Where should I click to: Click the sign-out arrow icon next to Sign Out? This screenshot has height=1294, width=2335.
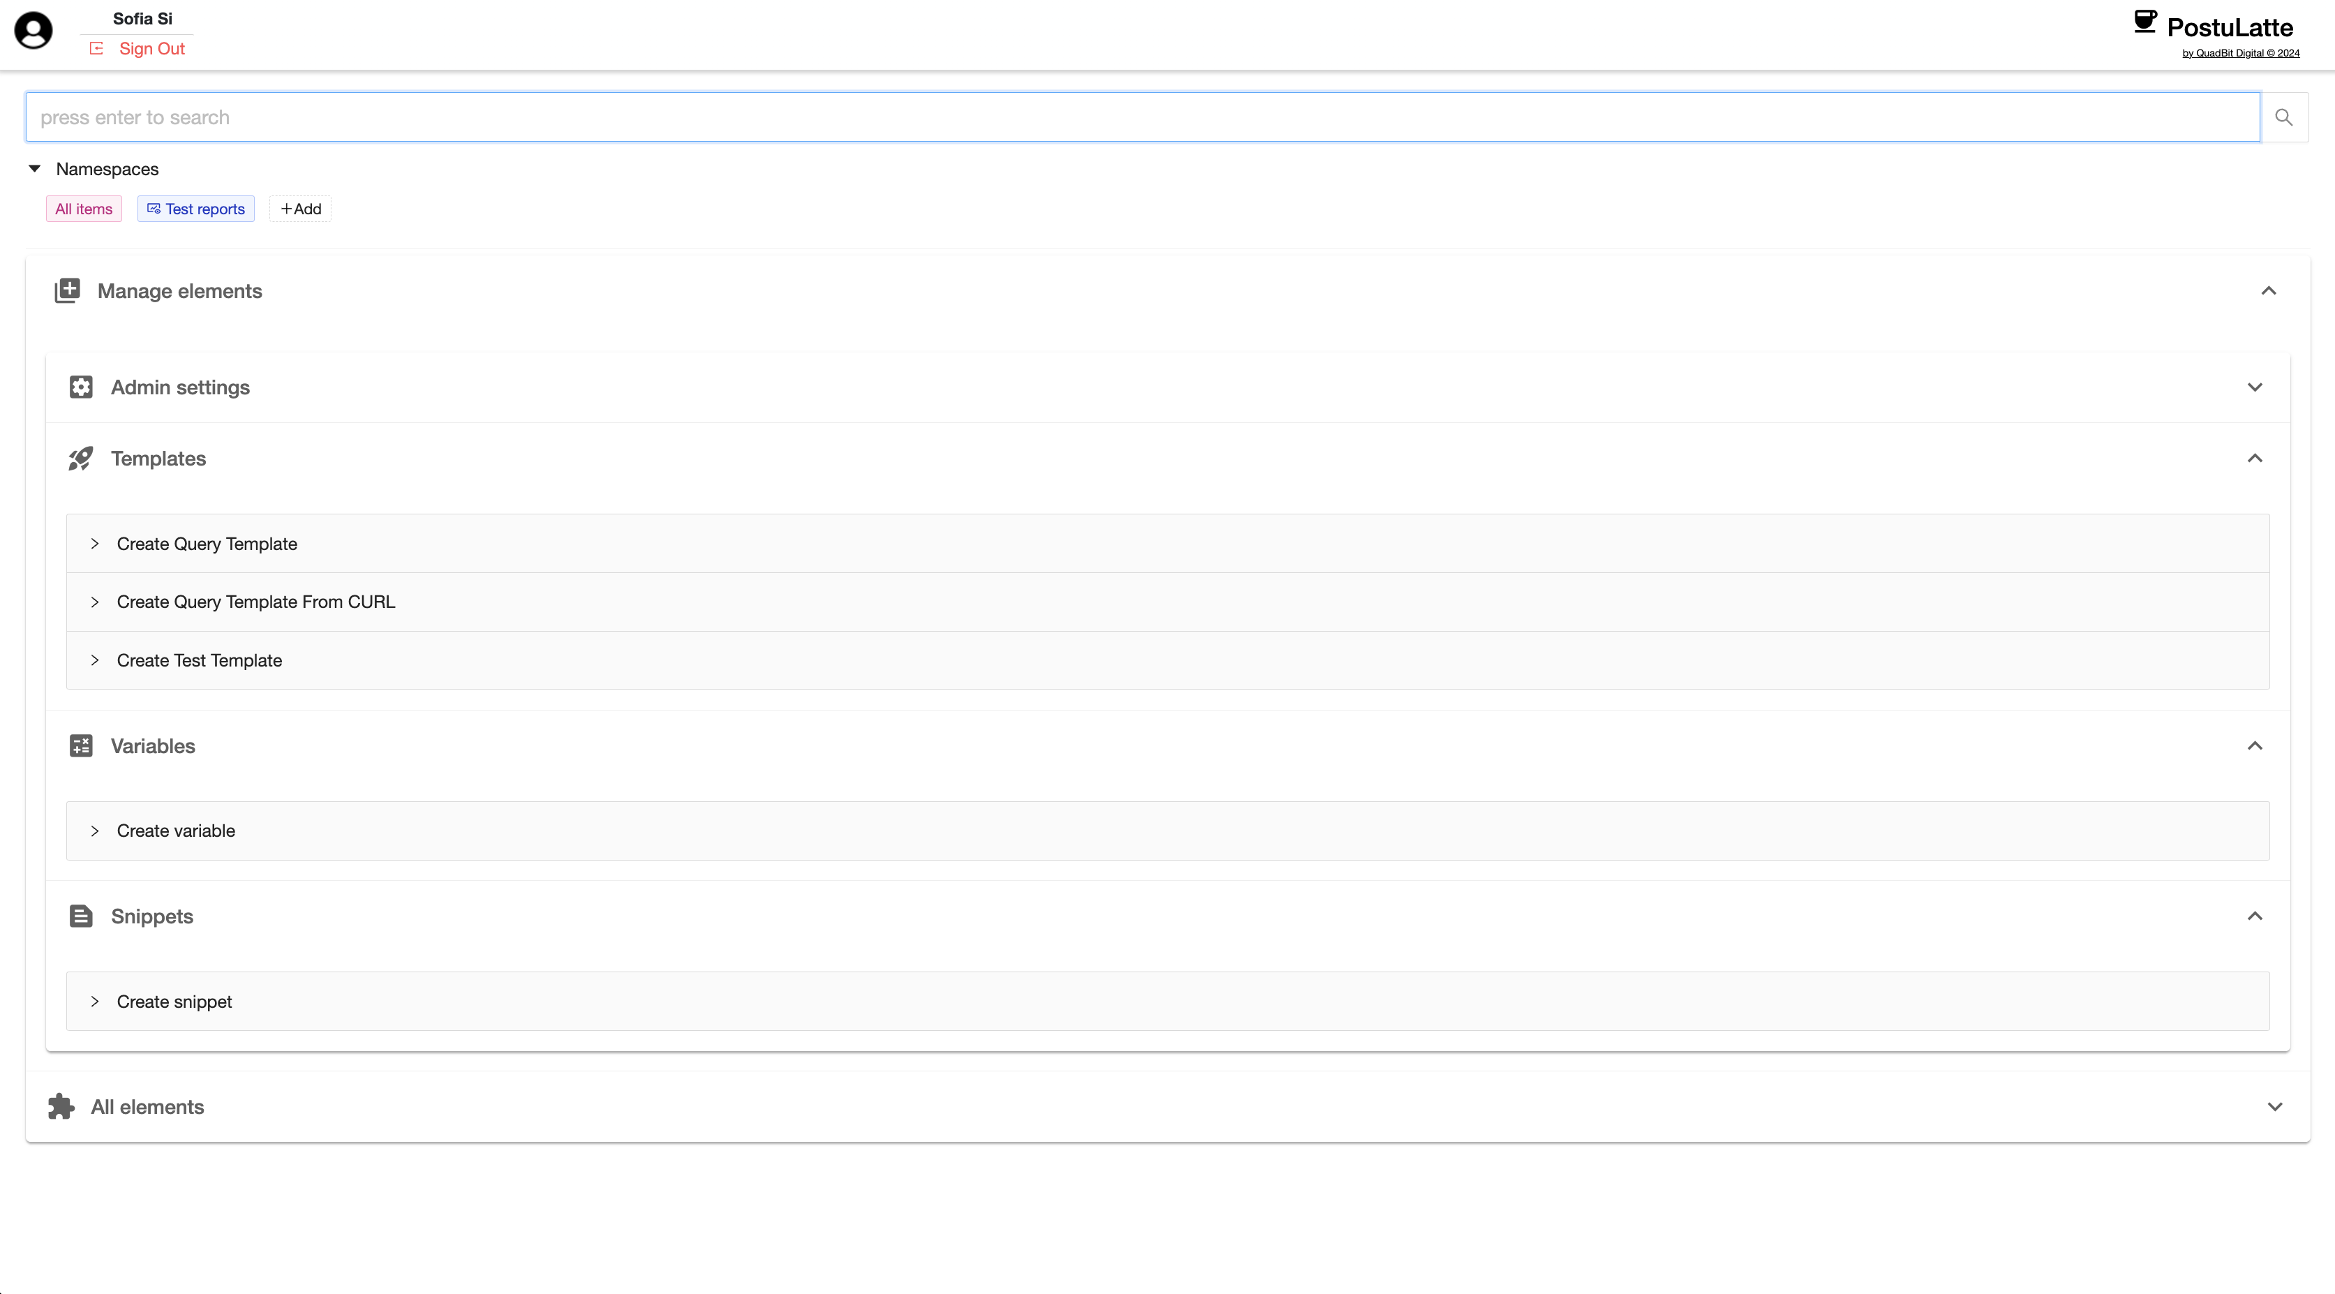point(96,48)
